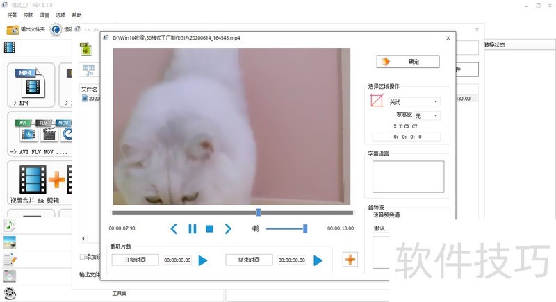Pause the video playback
This screenshot has height=302, width=556.
pos(193,228)
